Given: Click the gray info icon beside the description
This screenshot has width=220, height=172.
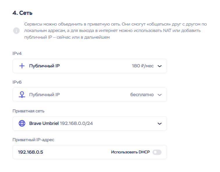Looking at the screenshot, I should (x=16, y=31).
